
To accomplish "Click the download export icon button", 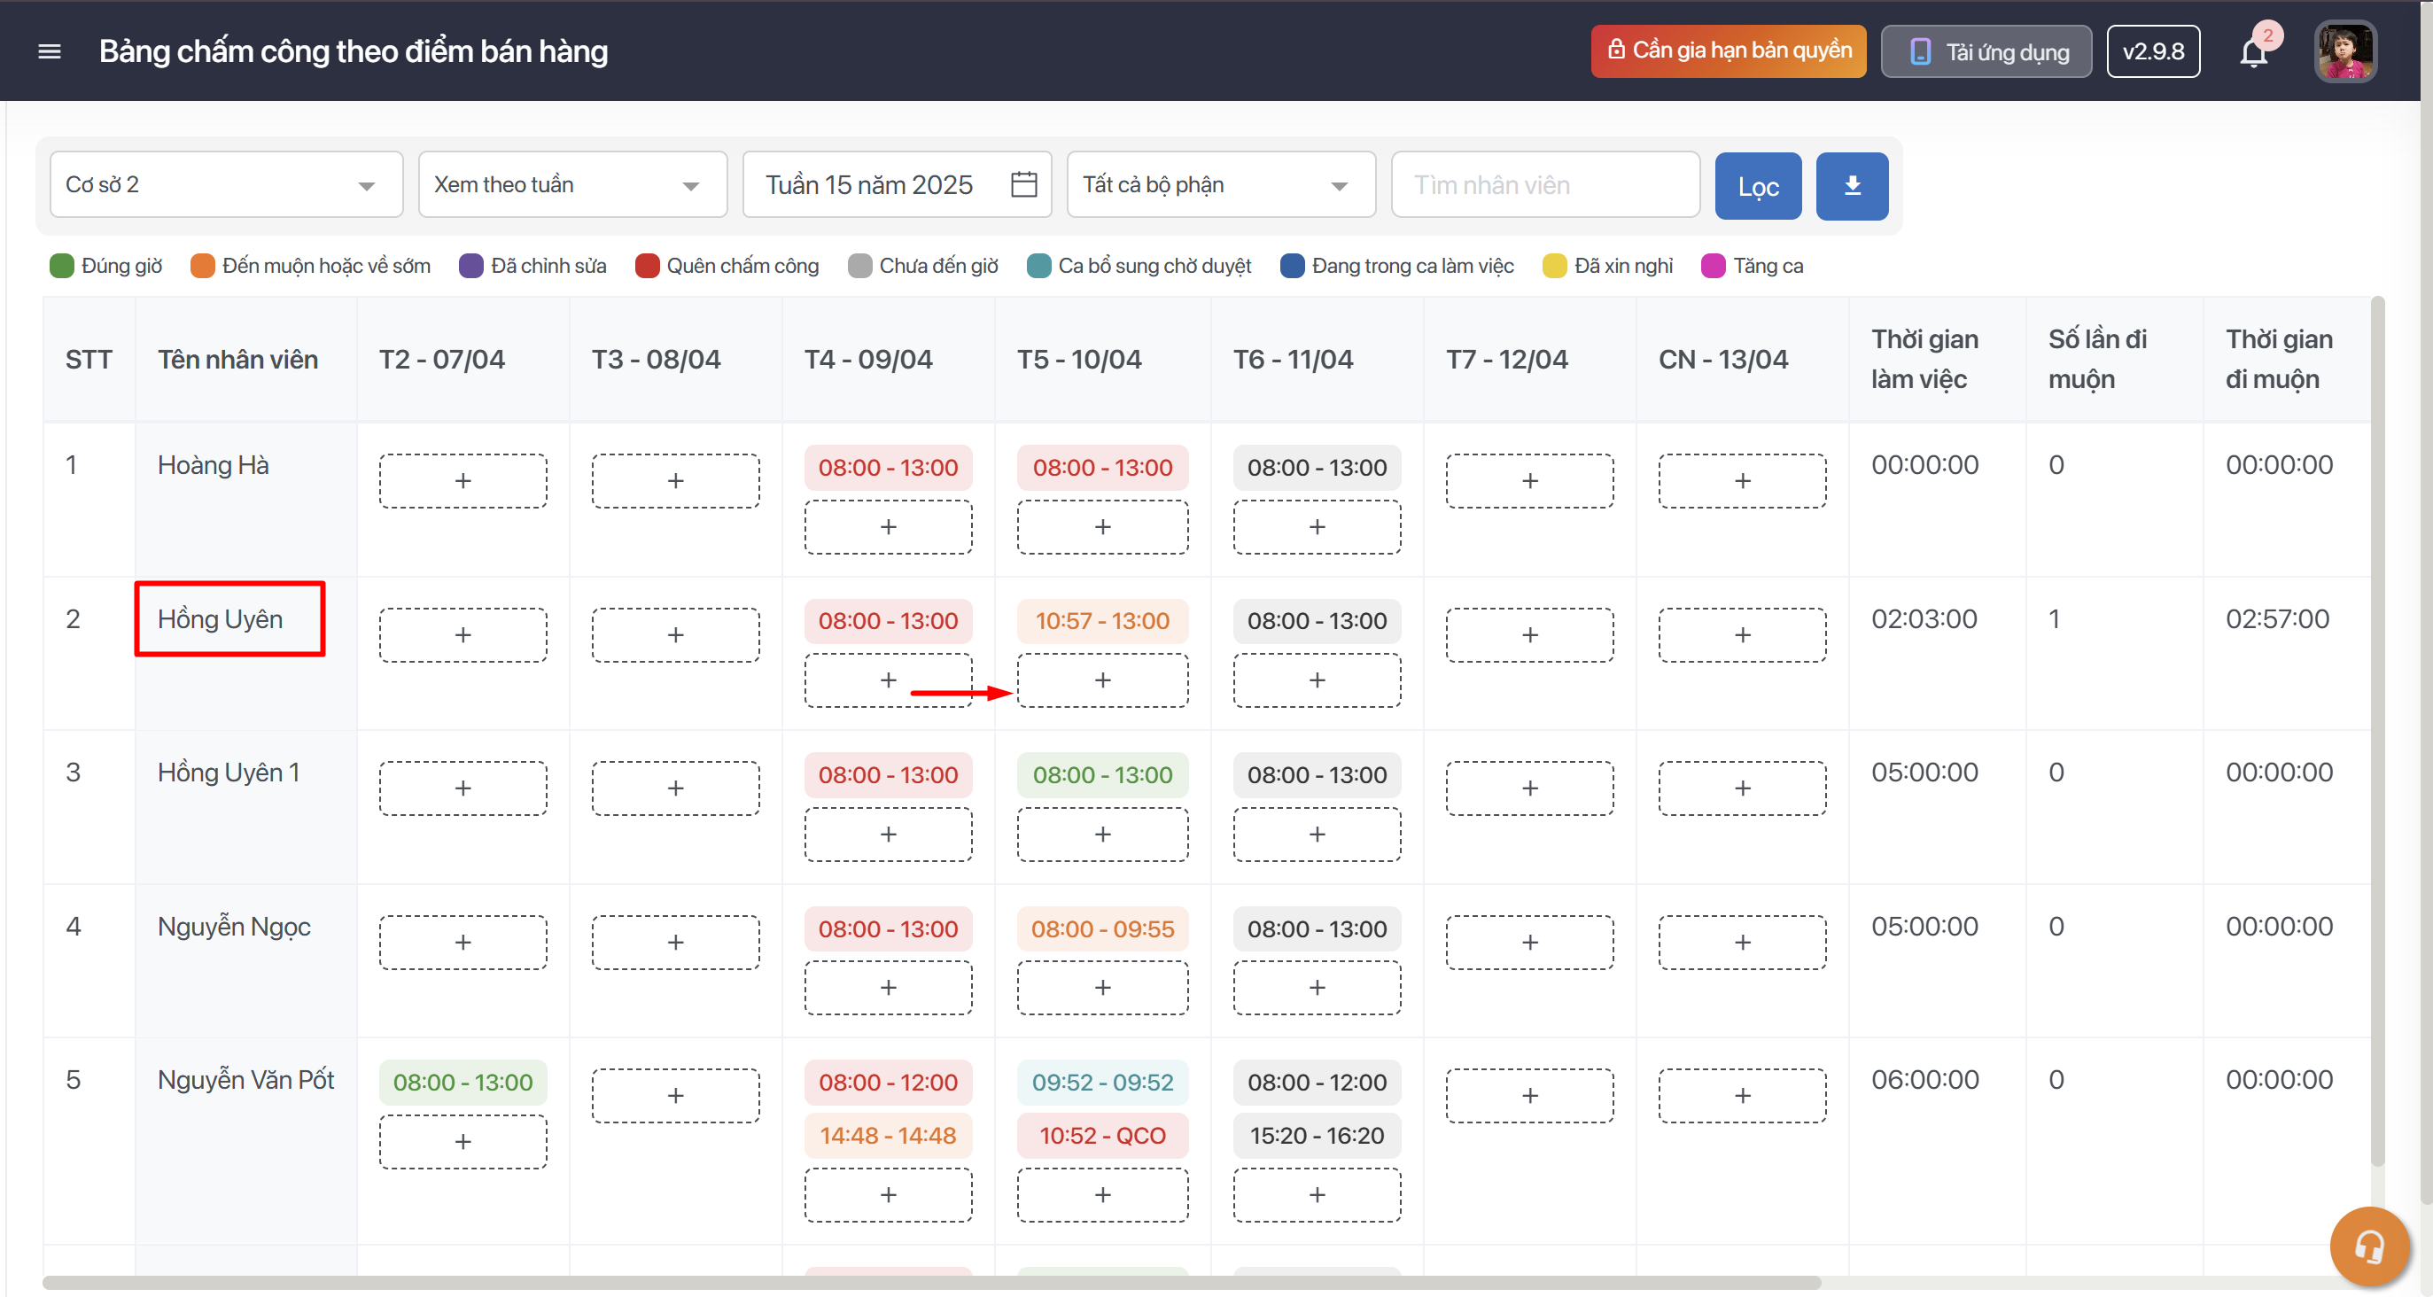I will tap(1851, 185).
